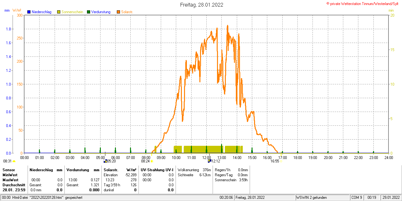402x201 pixels.
Task: Click the sunrise sun icon beside 08:24
Action: pos(152,161)
